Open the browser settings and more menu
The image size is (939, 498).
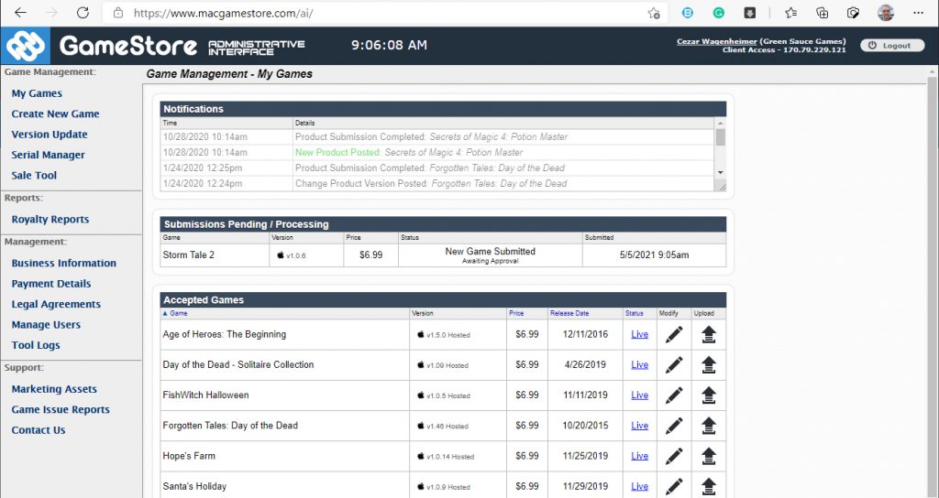point(918,13)
